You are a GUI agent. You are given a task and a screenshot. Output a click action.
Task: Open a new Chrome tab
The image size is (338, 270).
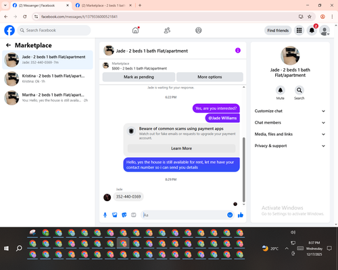click(140, 5)
